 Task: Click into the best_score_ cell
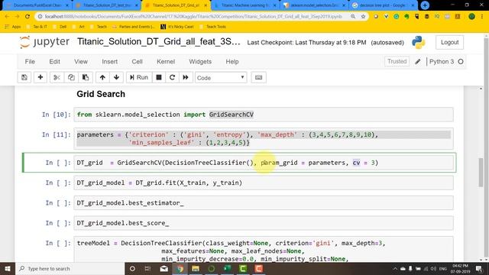263,223
